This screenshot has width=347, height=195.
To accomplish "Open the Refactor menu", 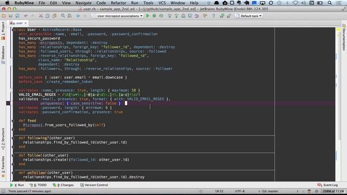I will tap(118, 3).
